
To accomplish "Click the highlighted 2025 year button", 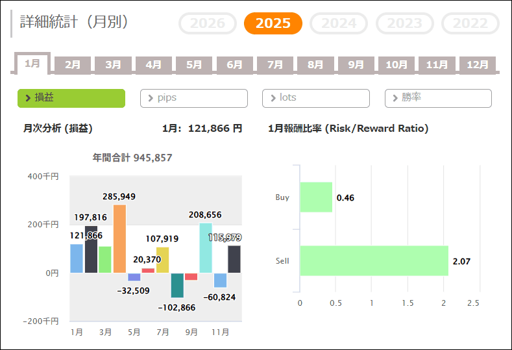I will click(273, 23).
